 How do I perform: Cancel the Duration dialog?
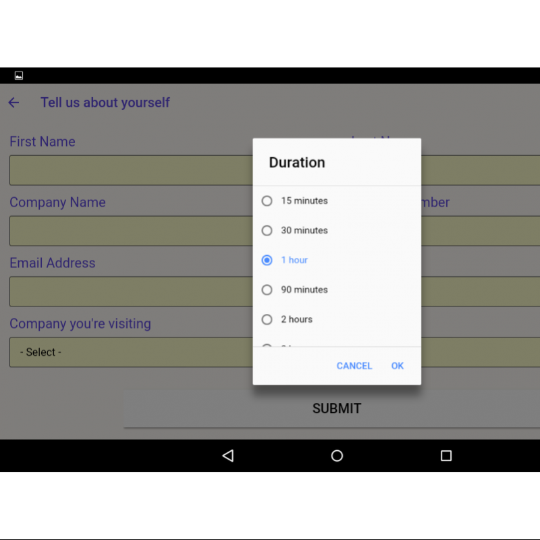click(x=354, y=366)
